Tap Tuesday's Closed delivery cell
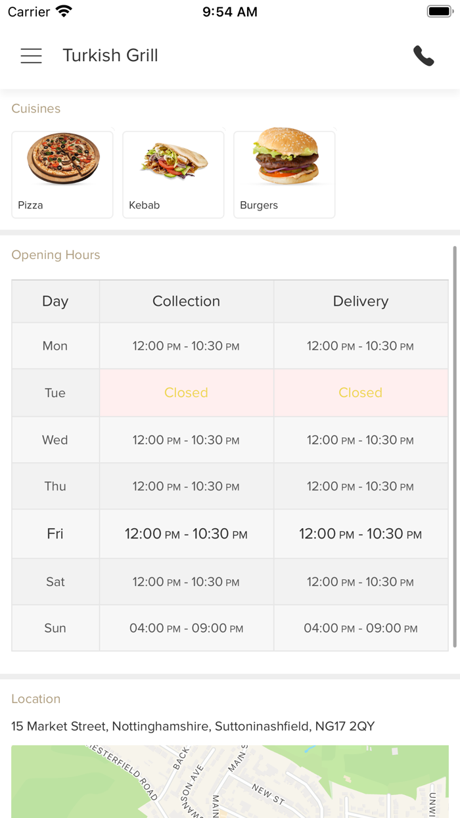Image resolution: width=460 pixels, height=818 pixels. pos(361,393)
